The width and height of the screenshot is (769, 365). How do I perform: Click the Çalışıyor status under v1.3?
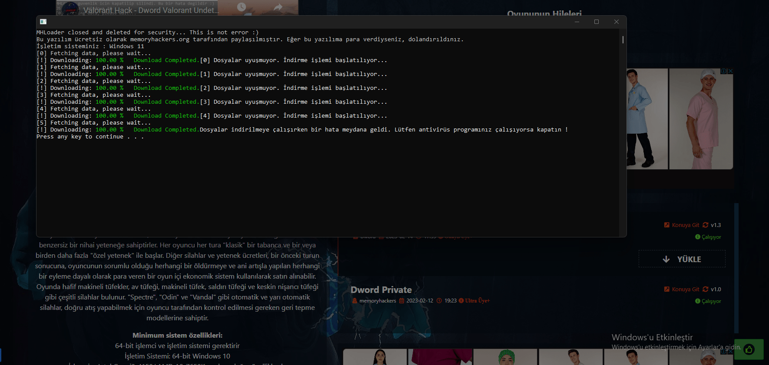pyautogui.click(x=711, y=237)
